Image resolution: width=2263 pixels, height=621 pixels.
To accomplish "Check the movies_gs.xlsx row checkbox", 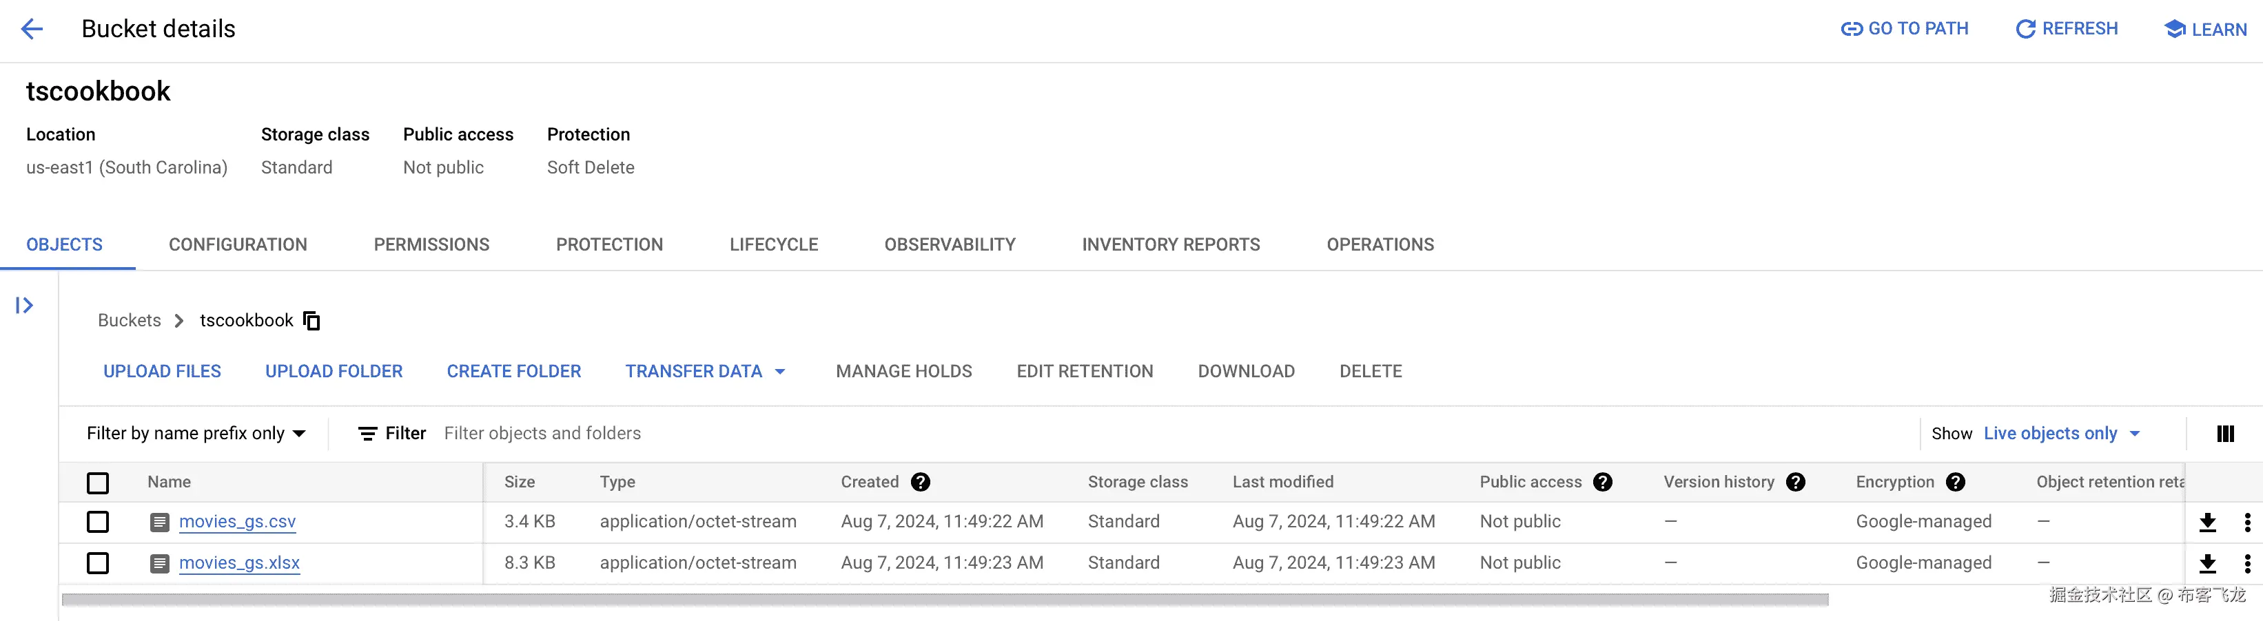I will pyautogui.click(x=98, y=562).
